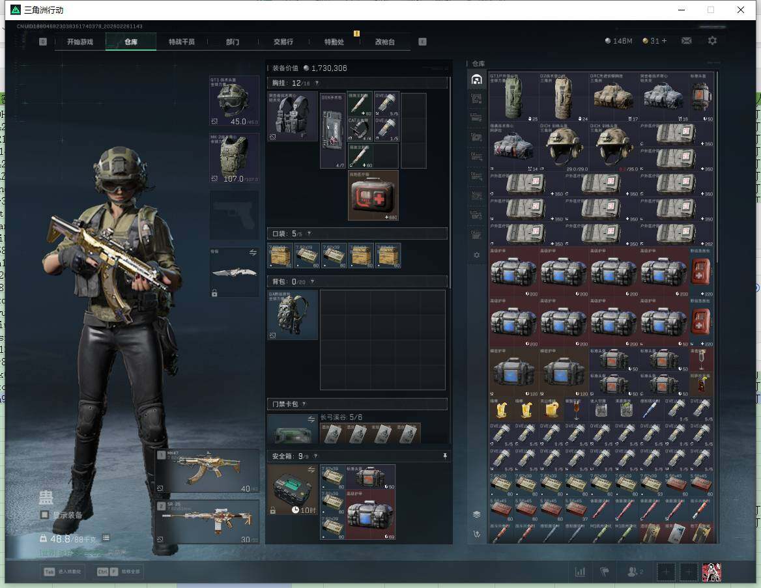Viewport: 761px width, 588px height.
Task: Click the sort warehouse icon below stack icon
Action: click(x=476, y=534)
